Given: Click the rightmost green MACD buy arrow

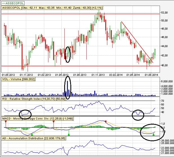Looking at the screenshot, I should [x=153, y=135].
